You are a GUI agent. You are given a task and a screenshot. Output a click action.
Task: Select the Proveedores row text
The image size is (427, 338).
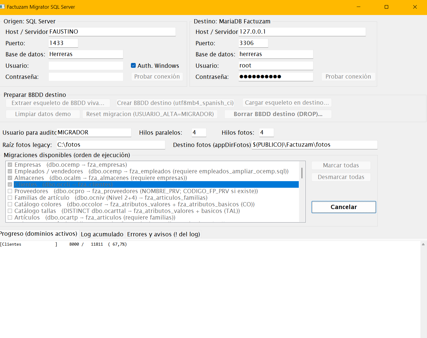click(136, 191)
